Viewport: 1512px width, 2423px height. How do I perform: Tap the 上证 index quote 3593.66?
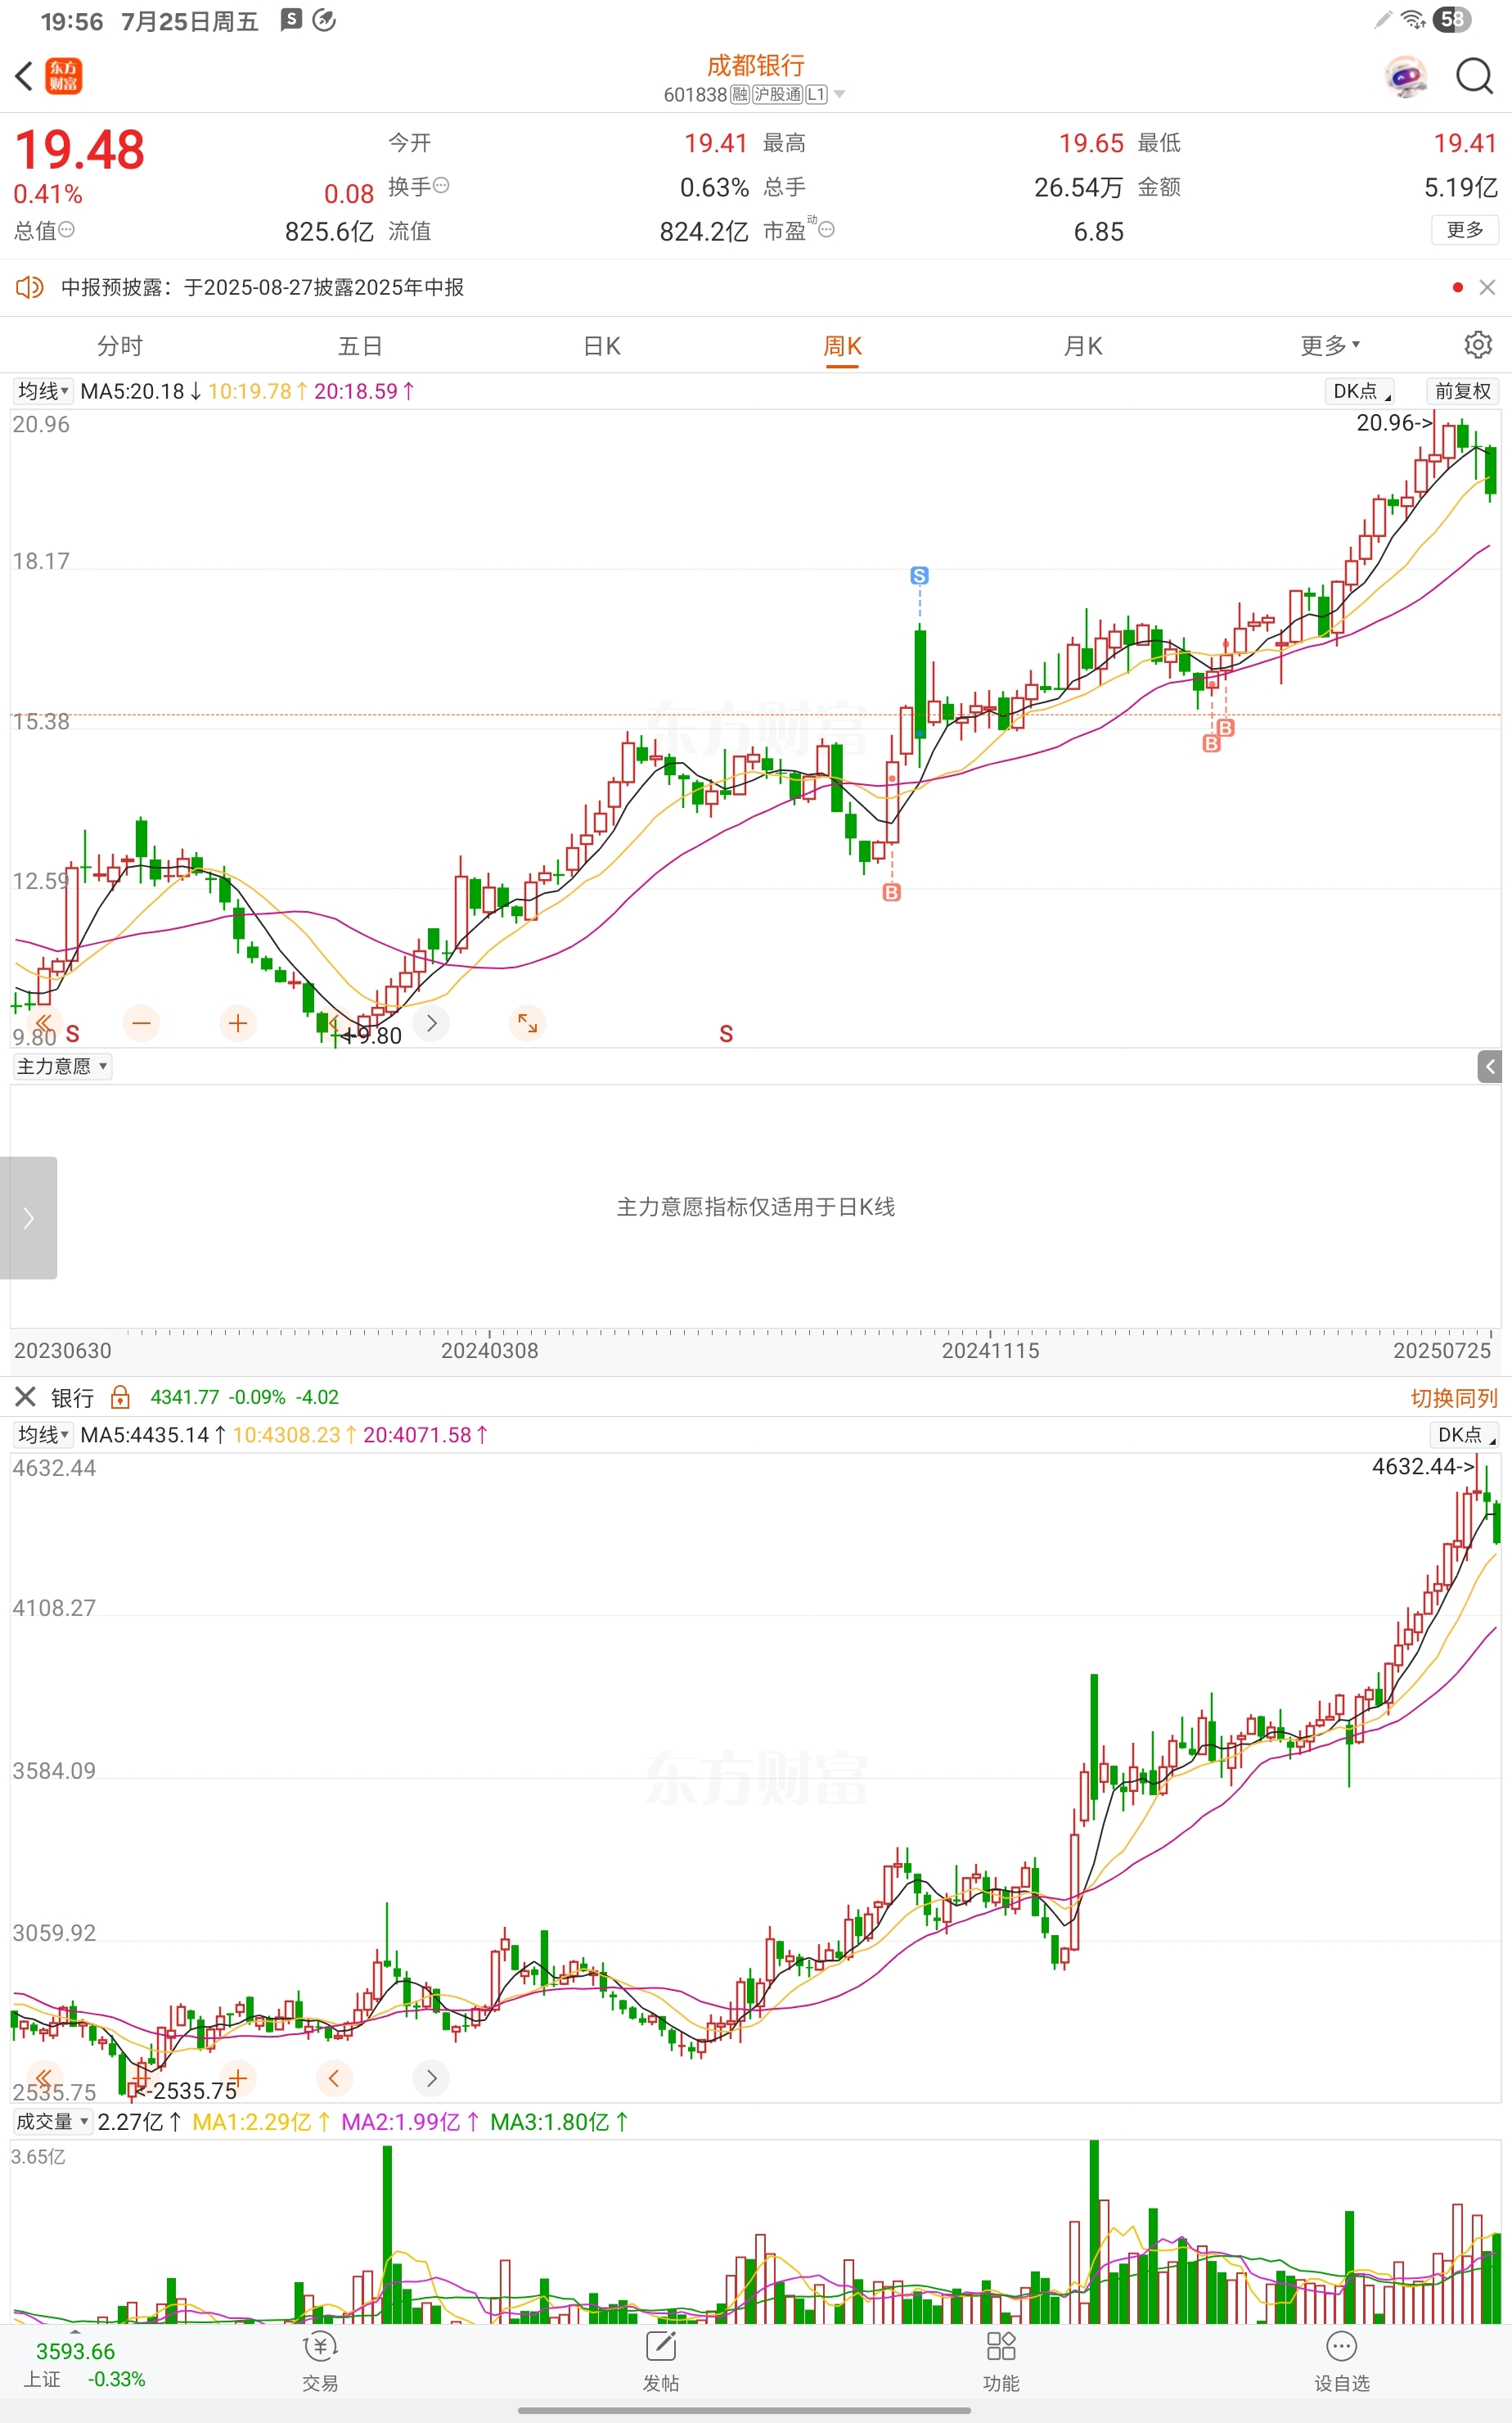point(75,2352)
